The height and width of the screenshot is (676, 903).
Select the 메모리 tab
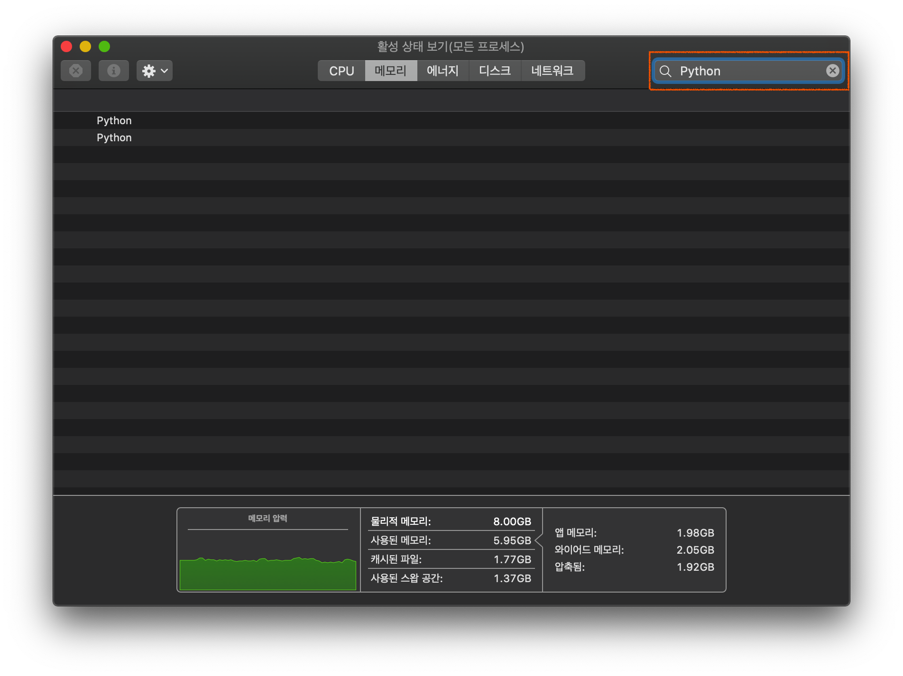pyautogui.click(x=391, y=71)
